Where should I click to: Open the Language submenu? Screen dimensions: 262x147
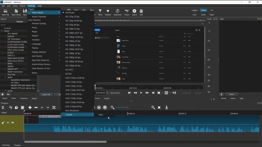point(44,44)
